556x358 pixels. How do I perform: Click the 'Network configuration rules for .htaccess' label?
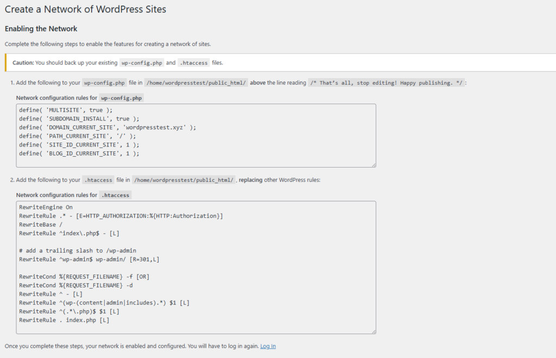click(x=73, y=195)
